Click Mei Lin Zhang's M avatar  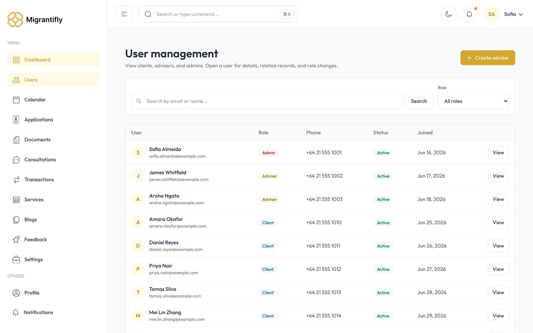click(x=138, y=316)
